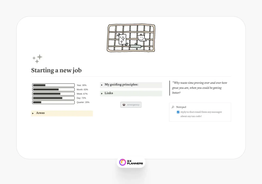262x184 pixels.
Task: Uncheck the reply-to-email to-do checkbox
Action: 178,112
